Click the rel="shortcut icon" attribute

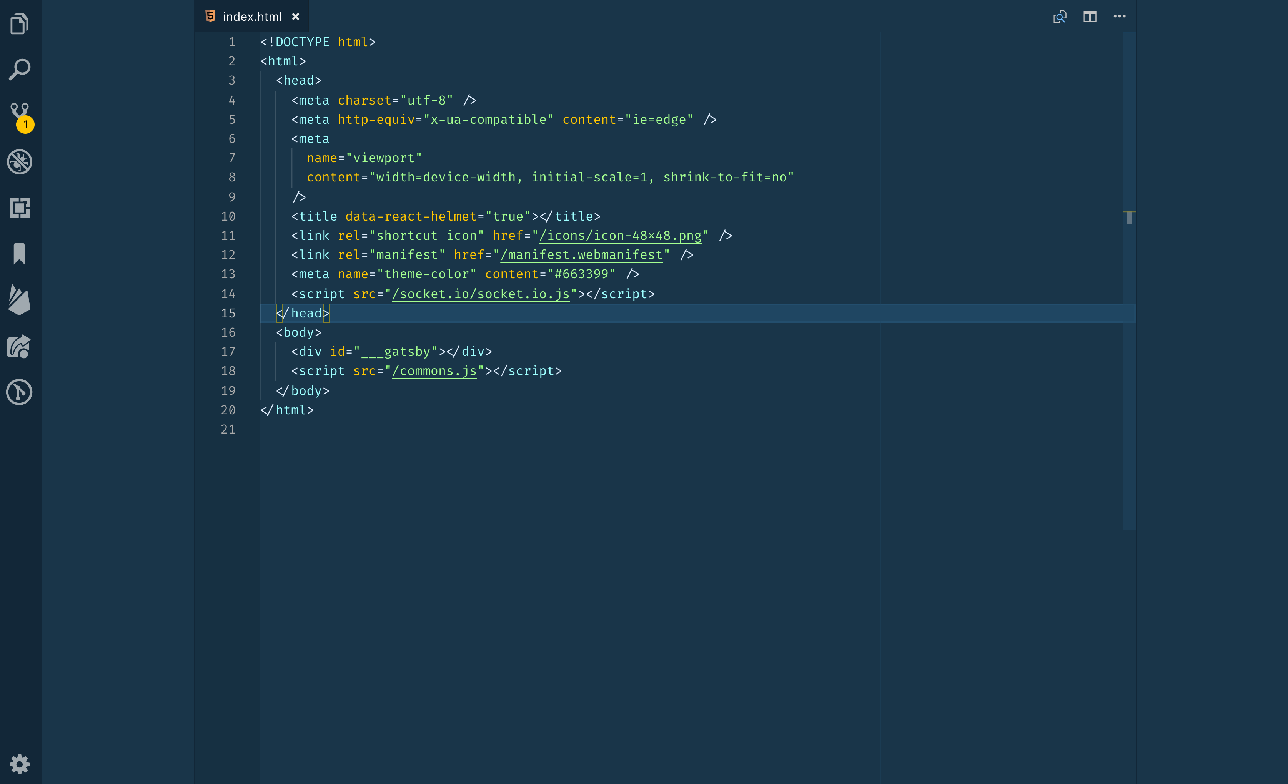(x=411, y=236)
